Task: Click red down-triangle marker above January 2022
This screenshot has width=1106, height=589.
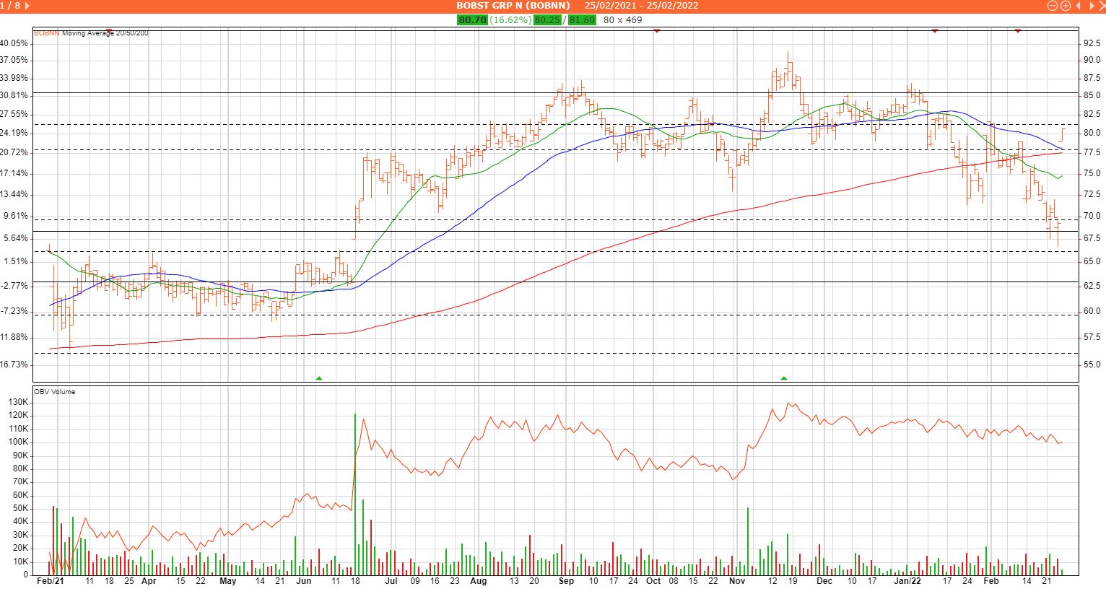Action: 934,31
